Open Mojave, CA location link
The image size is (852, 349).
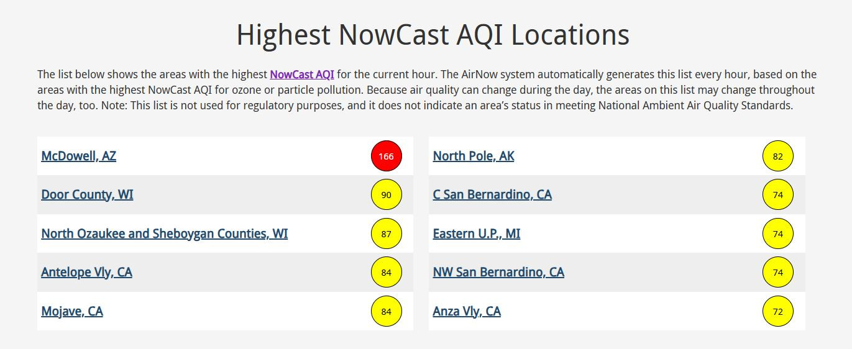[x=72, y=311]
